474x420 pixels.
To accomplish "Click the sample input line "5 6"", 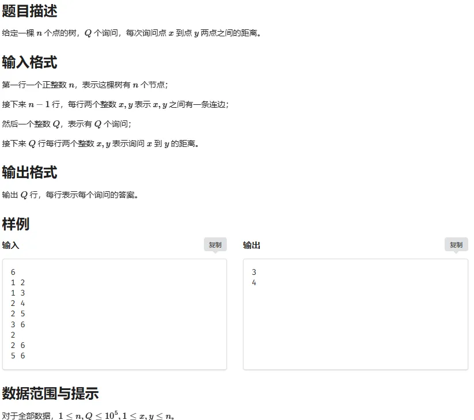I will (x=18, y=355).
